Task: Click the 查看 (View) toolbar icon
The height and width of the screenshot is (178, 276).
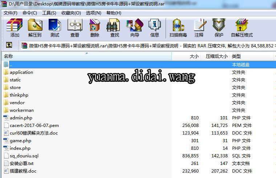Action: coord(75,25)
